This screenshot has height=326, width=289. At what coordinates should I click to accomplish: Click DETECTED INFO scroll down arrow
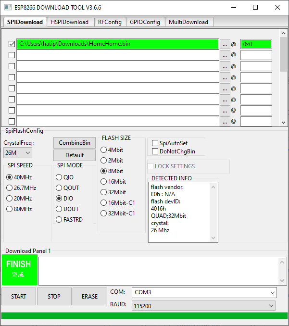click(x=213, y=238)
